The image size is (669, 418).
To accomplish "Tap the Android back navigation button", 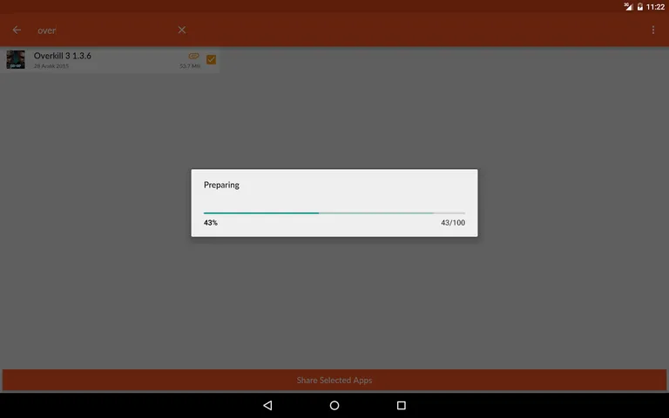I will pos(267,405).
